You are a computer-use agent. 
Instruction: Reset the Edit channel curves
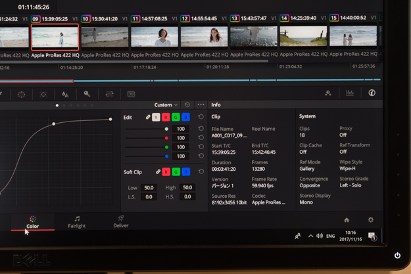point(201,118)
